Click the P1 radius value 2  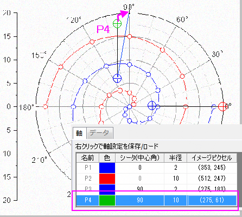tap(176, 168)
